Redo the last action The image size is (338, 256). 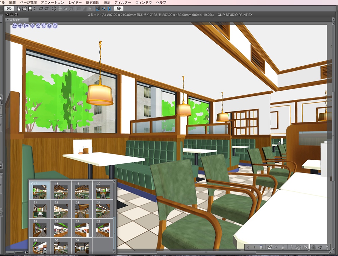(x=47, y=9)
